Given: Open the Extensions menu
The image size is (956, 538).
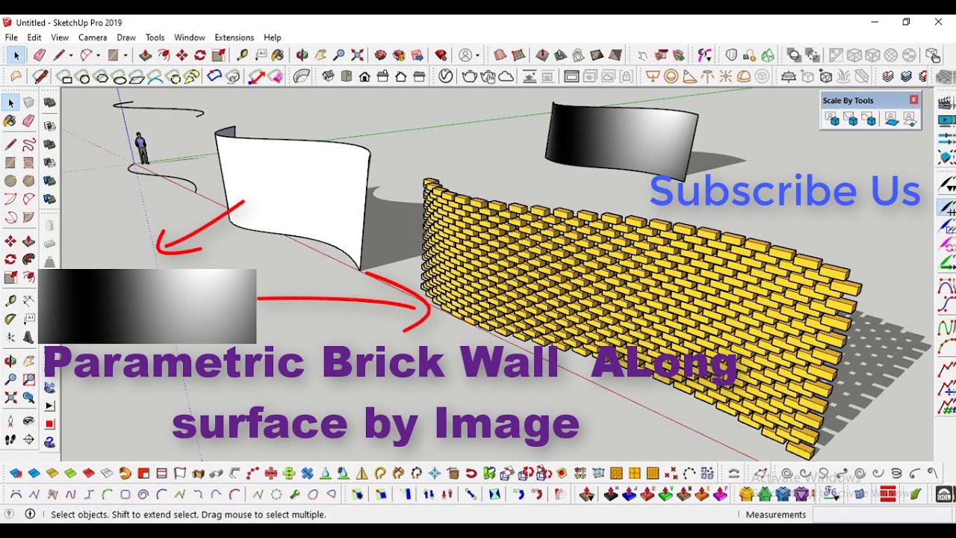Looking at the screenshot, I should click(235, 37).
